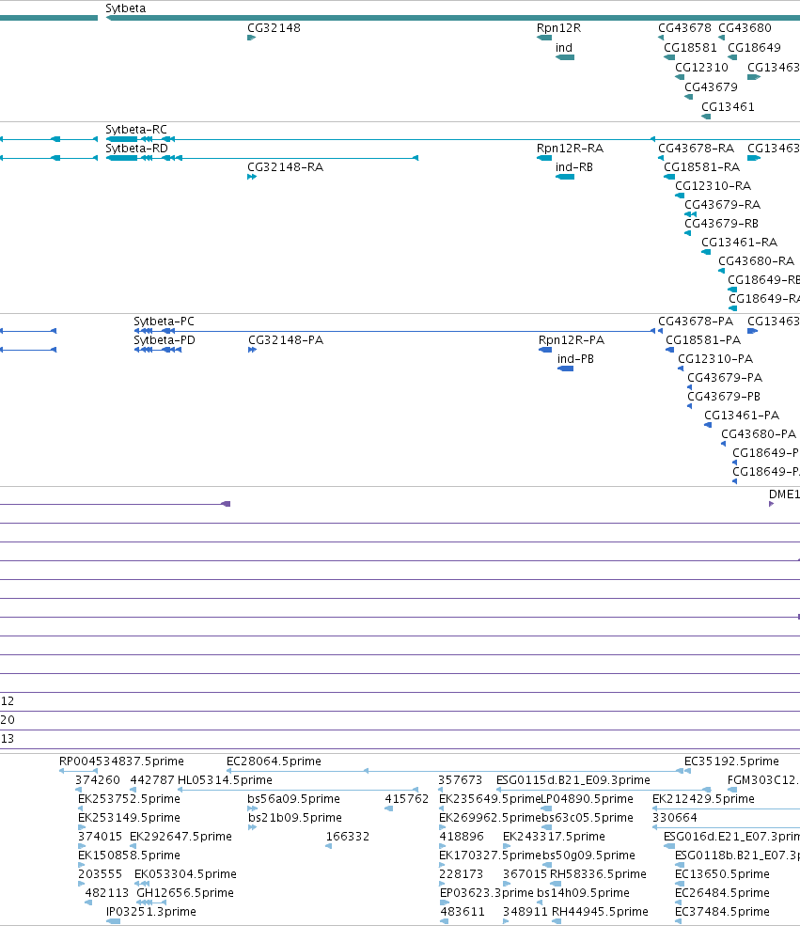Viewport: 800px width, 926px height.
Task: Select transcript ind-RB
Action: (573, 167)
